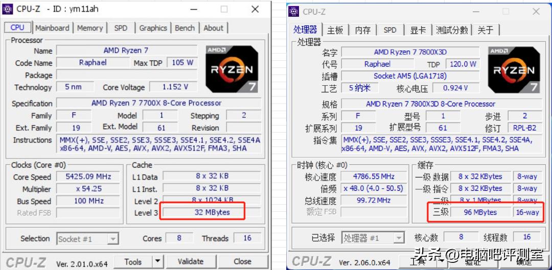This screenshot has height=270, width=552.
Task: Click the 工艺 5 纳米 value
Action: click(359, 88)
